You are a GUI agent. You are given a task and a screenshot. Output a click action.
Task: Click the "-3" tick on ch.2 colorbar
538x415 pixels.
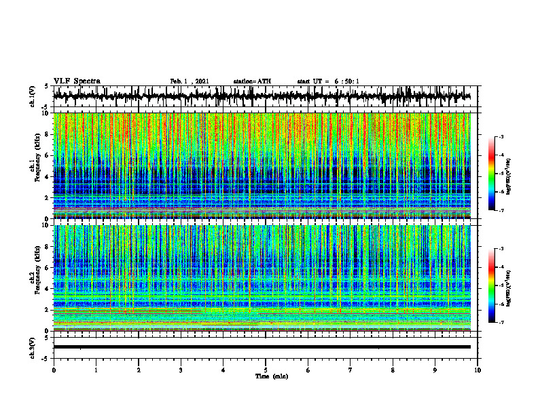pos(501,249)
